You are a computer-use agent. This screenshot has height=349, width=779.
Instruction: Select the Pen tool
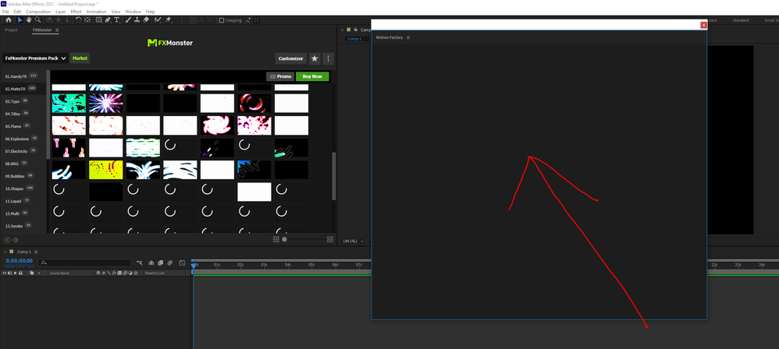pyautogui.click(x=108, y=19)
